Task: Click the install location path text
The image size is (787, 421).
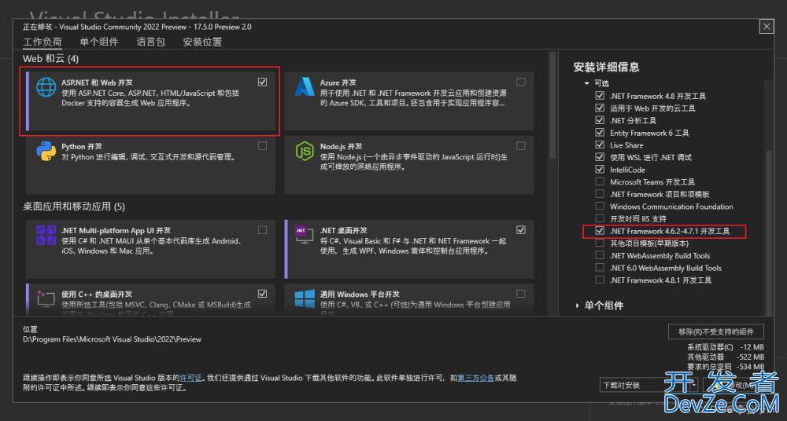Action: coord(112,339)
